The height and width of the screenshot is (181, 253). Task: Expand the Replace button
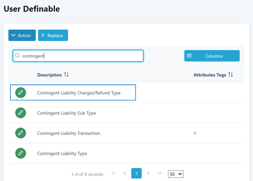pos(53,35)
